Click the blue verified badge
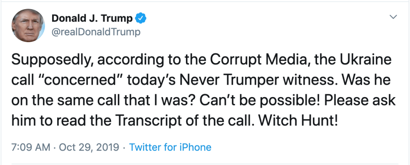 [x=140, y=18]
